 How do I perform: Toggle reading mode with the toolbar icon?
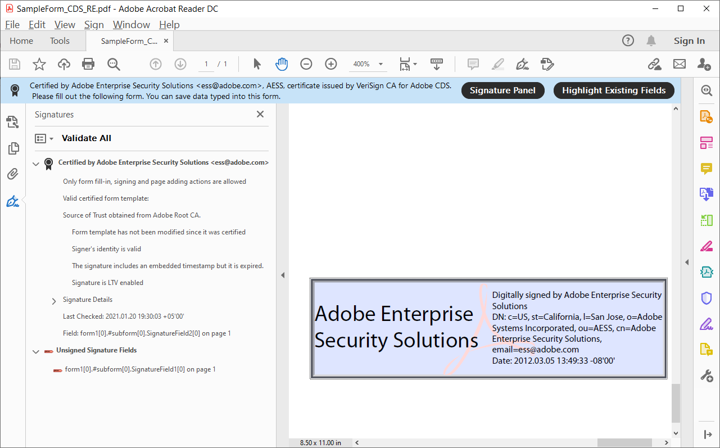click(437, 64)
